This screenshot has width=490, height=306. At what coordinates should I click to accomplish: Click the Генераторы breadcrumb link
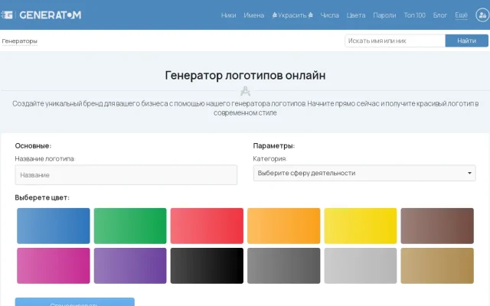19,41
